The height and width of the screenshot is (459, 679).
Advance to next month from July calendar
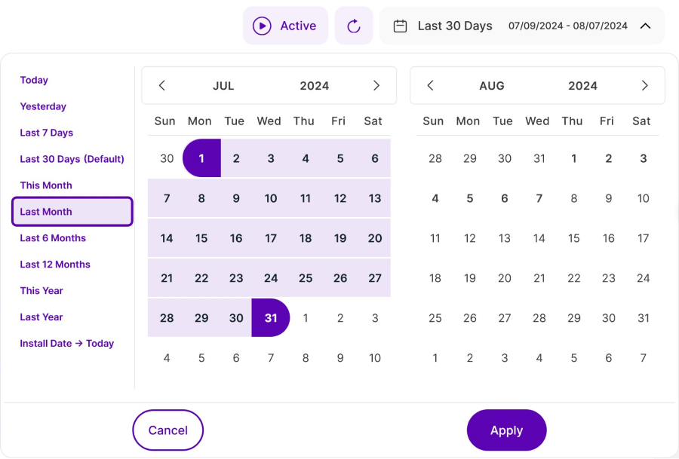coord(376,86)
